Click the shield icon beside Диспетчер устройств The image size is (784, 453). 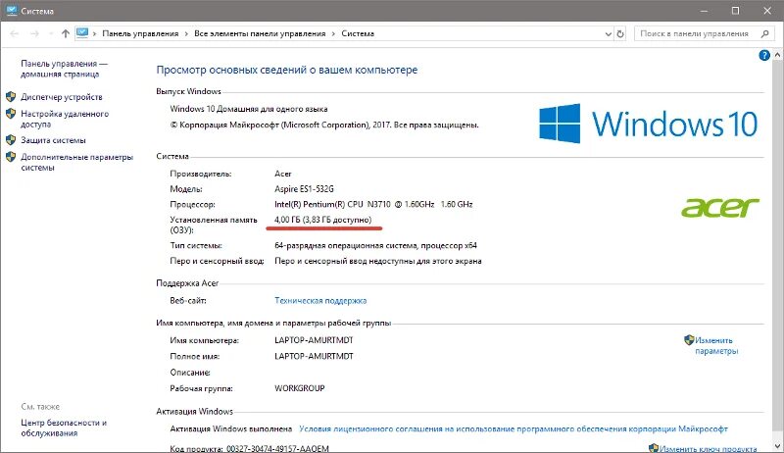(x=11, y=96)
